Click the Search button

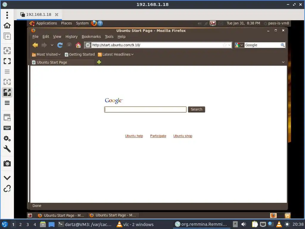click(197, 109)
